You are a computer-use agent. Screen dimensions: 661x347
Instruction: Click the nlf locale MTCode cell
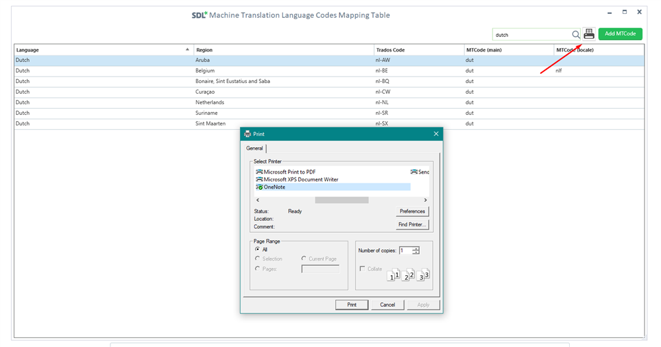(x=599, y=71)
